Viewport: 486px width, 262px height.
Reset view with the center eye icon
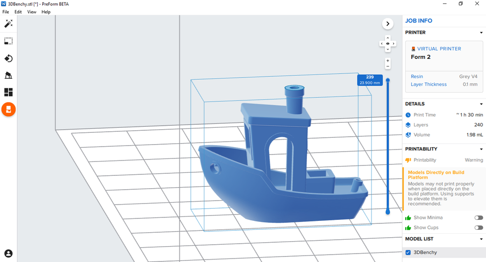388,44
